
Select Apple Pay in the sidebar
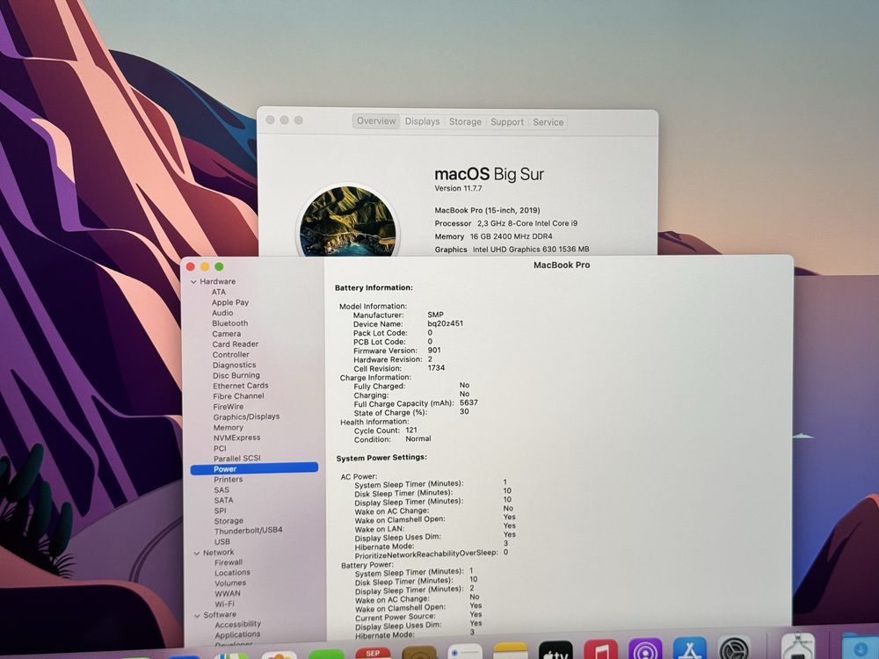(x=229, y=302)
